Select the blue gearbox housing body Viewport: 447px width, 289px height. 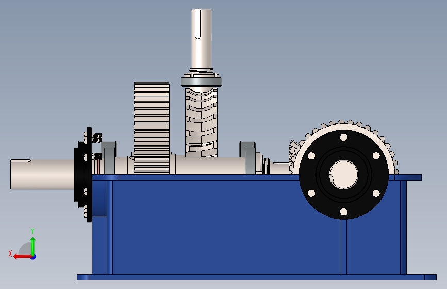pos(228,228)
